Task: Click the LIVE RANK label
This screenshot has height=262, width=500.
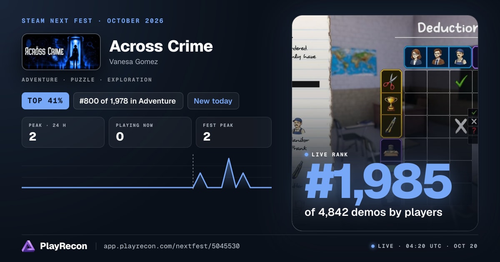Action: click(330, 155)
